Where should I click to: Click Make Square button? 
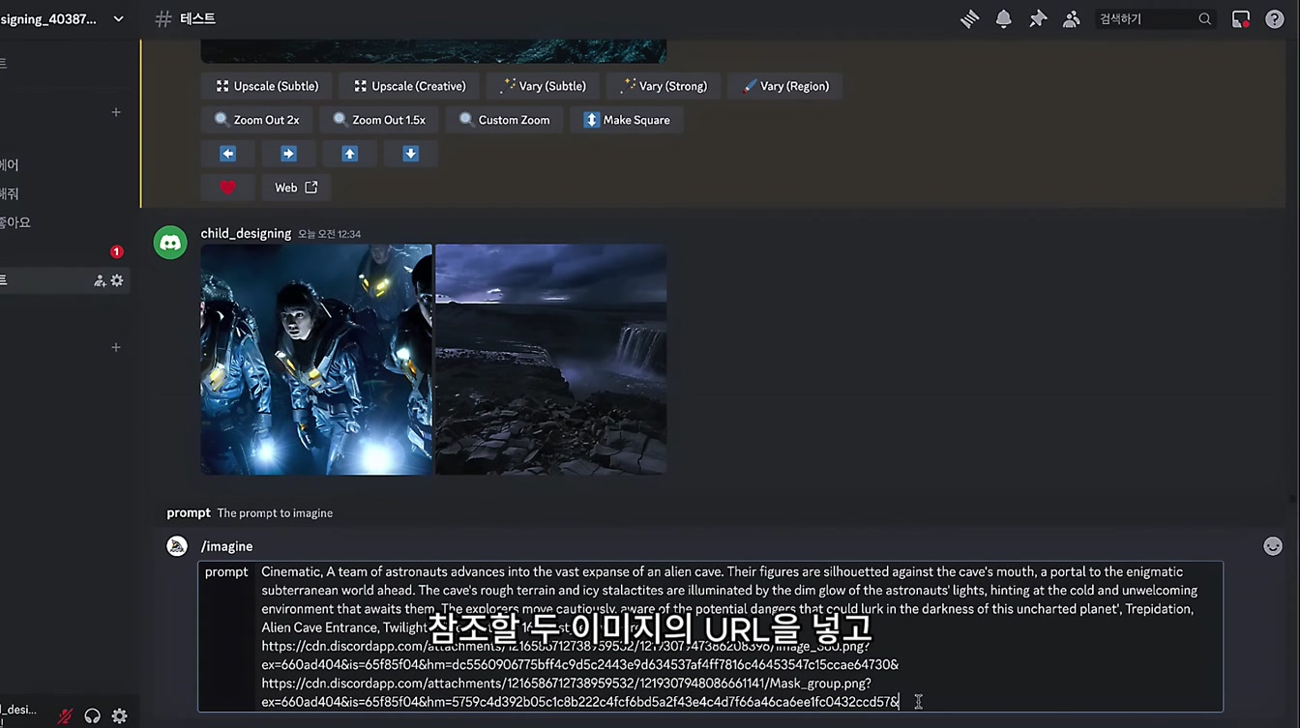point(627,120)
